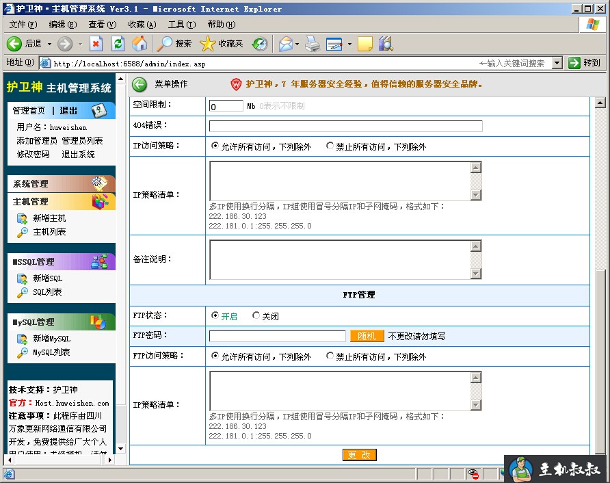Select IP访问策略 禁止所有访问 radio

(330, 146)
